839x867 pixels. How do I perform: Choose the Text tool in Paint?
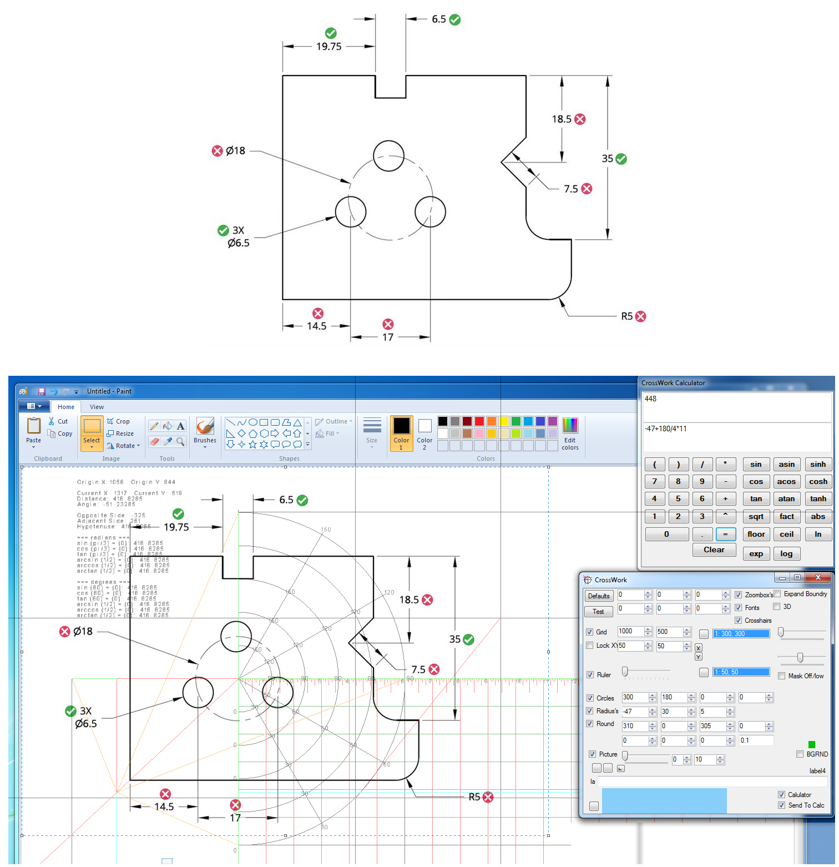click(180, 426)
